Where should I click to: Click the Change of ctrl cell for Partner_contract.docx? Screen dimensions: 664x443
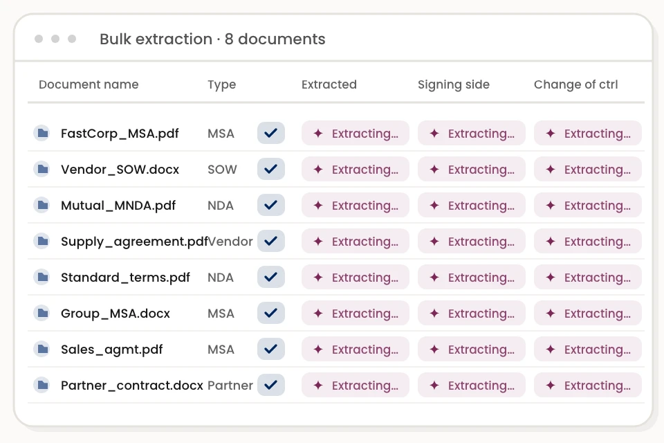pyautogui.click(x=588, y=386)
